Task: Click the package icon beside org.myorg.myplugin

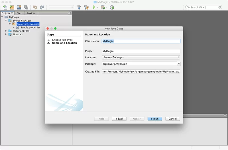Action: [x=14, y=24]
